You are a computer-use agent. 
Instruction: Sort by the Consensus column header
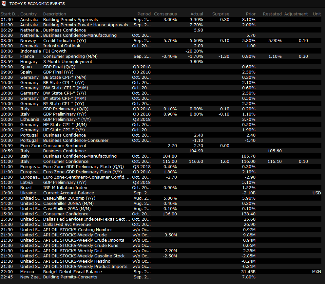point(165,14)
